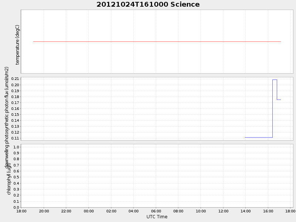Screen dimensions: 296x222
Task: Select the 'temperature (degC)' axis label
Action: [x=17, y=45]
